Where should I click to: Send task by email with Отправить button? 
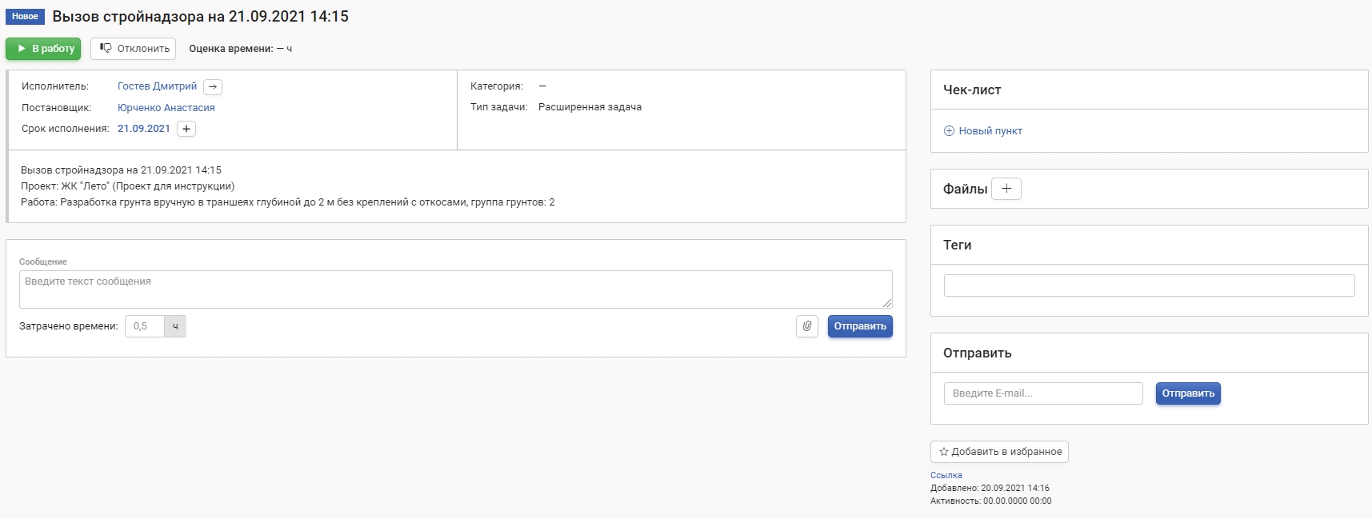click(1188, 393)
